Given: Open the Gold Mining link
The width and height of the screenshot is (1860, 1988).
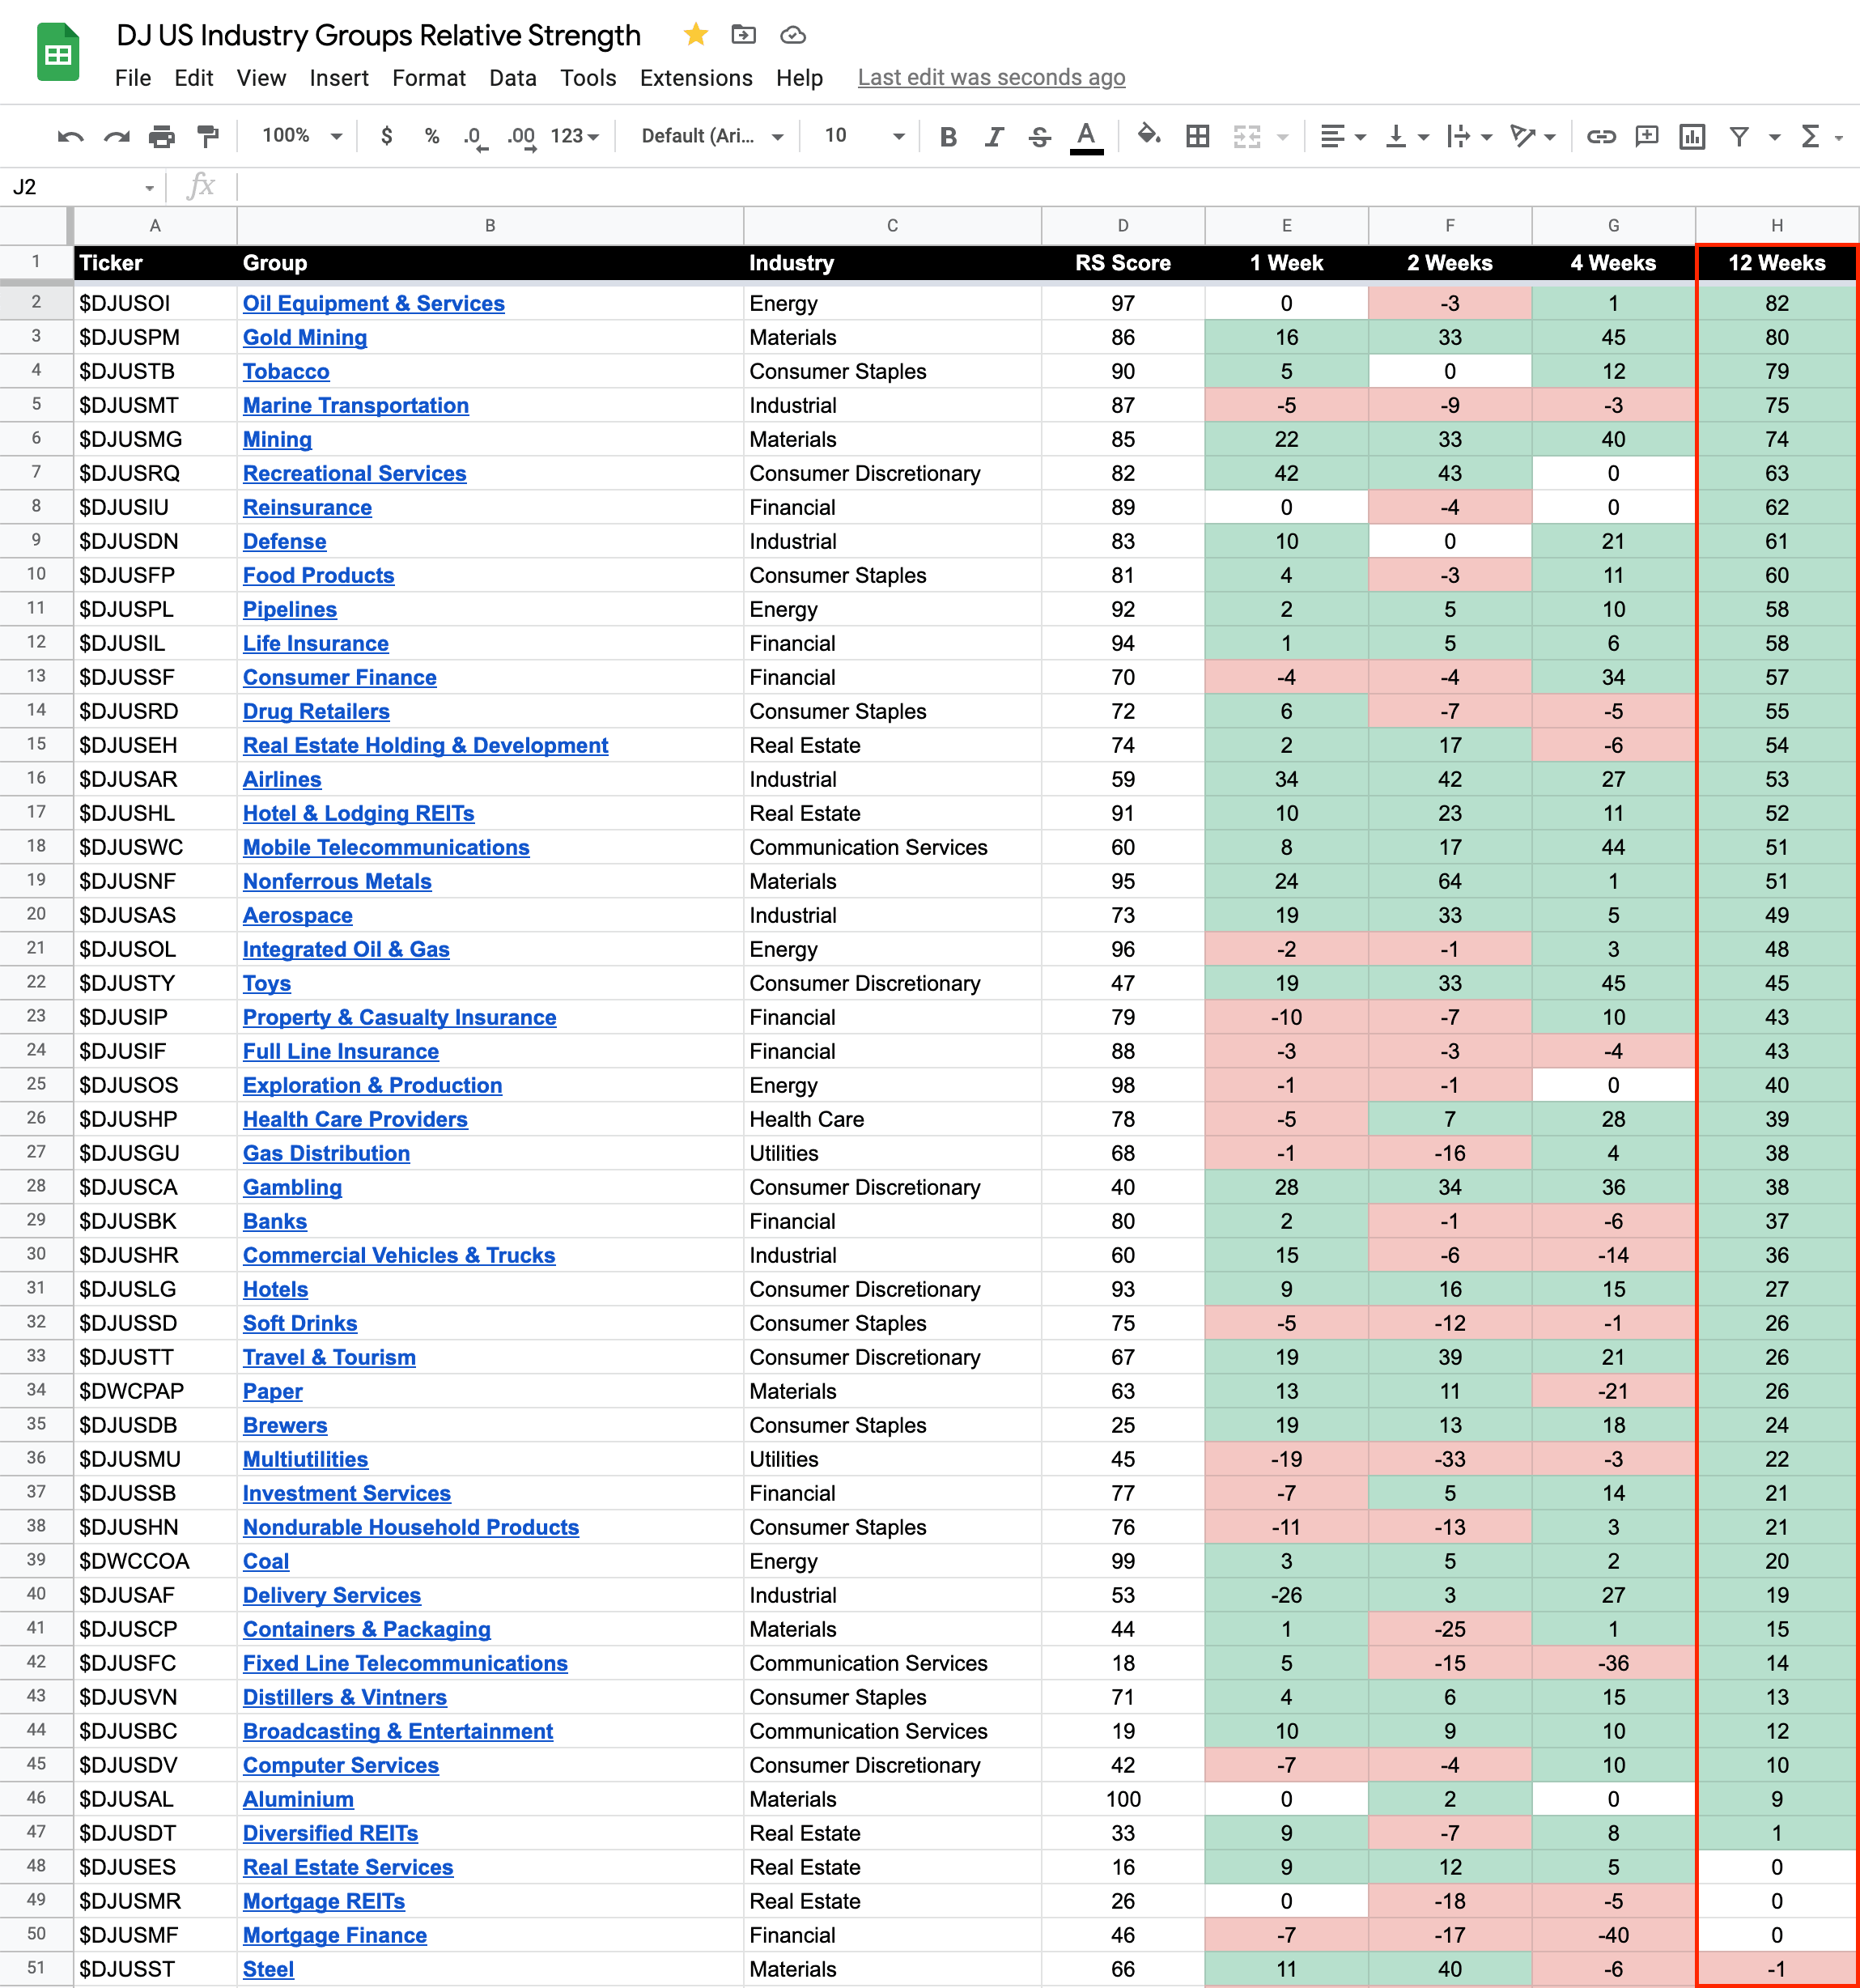Looking at the screenshot, I should [x=304, y=338].
